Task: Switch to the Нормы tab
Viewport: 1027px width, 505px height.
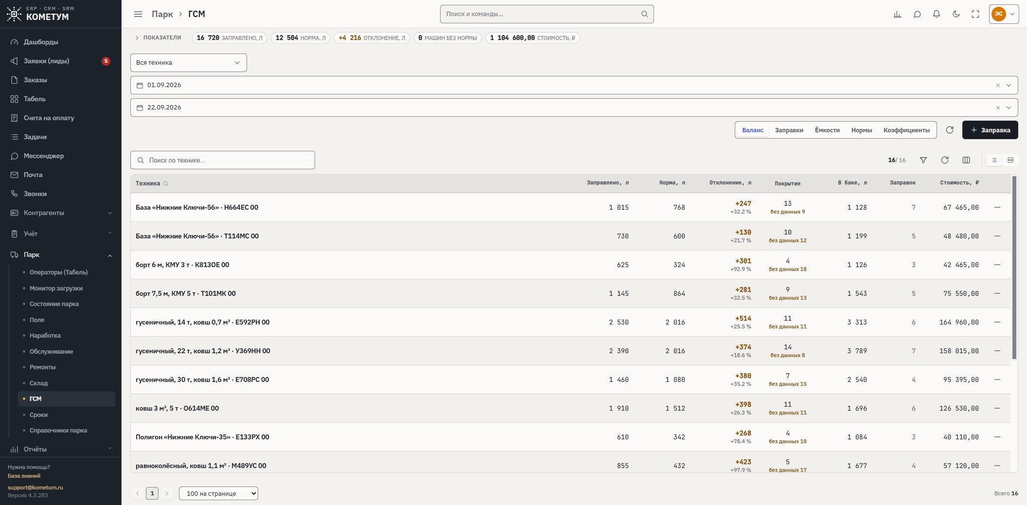Action: (x=862, y=130)
